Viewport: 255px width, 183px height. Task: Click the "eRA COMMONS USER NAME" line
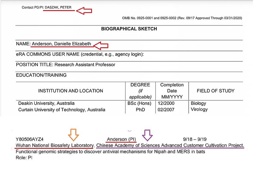(x=80, y=54)
